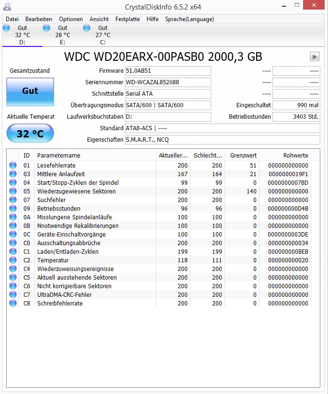Screen dimensions: 328x394
Task: Click the Aktuelle Temperat label
Action: tap(31, 117)
